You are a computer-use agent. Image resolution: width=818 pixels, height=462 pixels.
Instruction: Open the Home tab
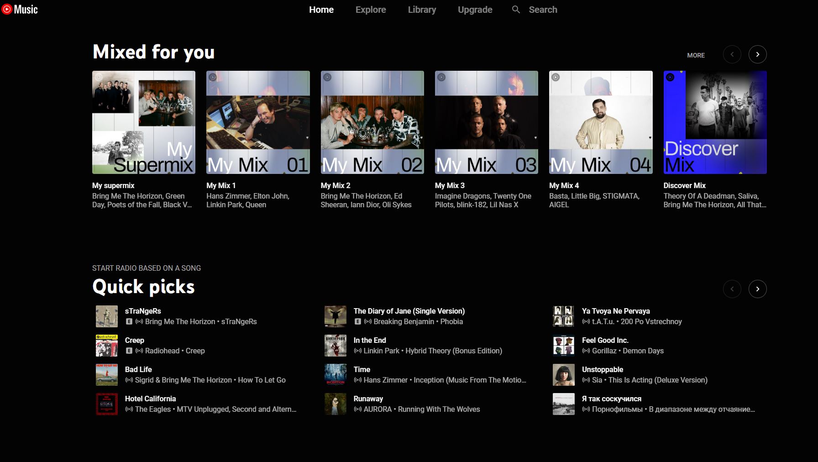point(321,10)
